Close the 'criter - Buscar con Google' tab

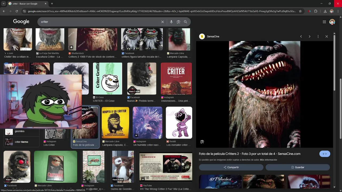click(x=45, y=4)
